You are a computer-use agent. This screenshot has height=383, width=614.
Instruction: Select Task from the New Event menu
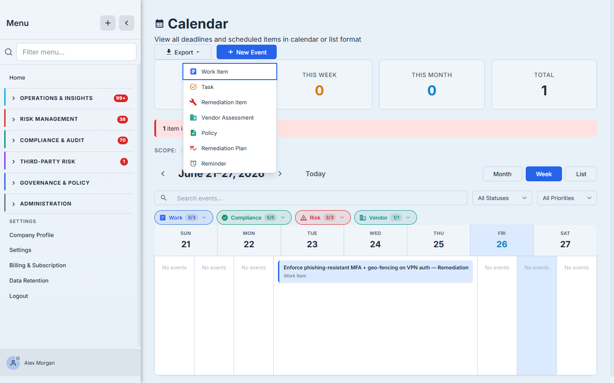tap(230, 87)
